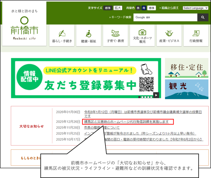The height and width of the screenshot is (178, 211).
Task: Click the slideshow play button
Action: point(156,95)
